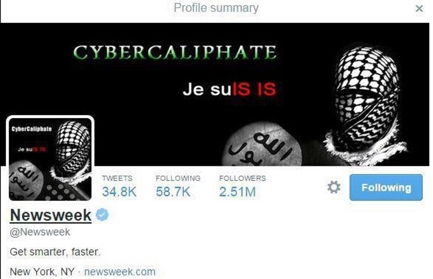Click the @Newsweek handle

(40, 232)
